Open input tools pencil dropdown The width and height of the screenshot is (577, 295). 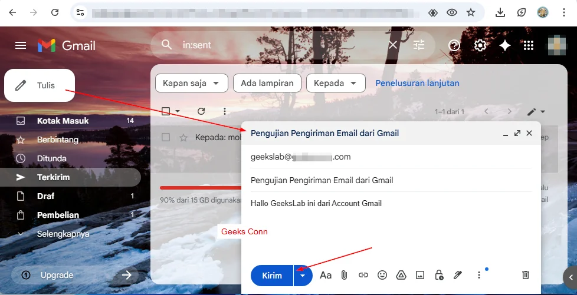[x=536, y=112]
